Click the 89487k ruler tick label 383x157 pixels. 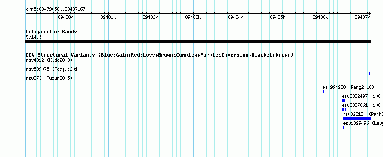click(362, 17)
